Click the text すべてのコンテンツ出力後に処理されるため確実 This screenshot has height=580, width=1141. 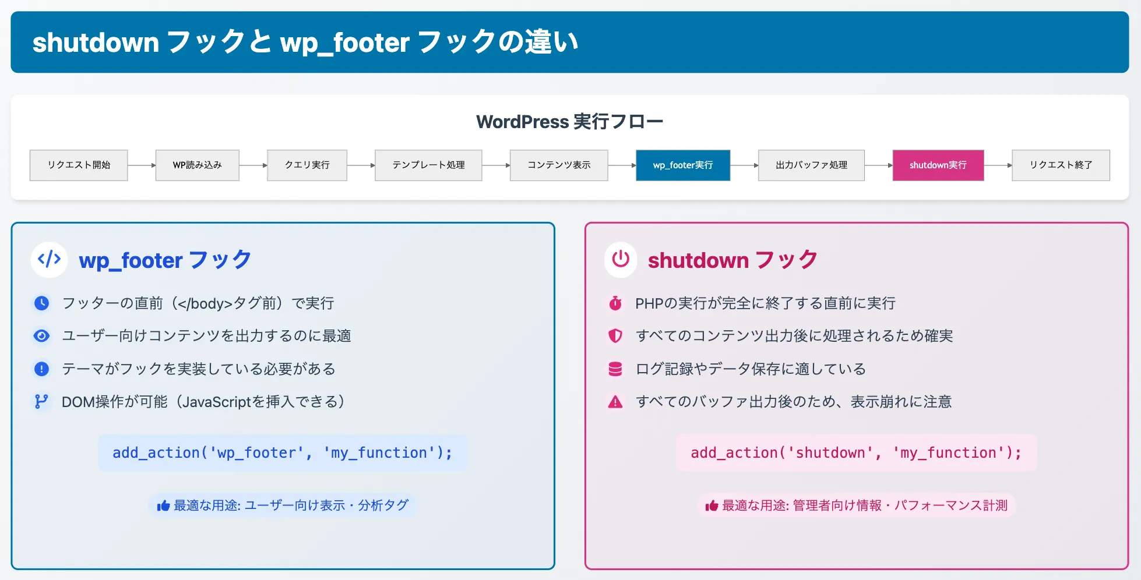[794, 336]
